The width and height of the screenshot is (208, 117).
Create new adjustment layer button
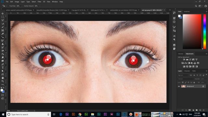[x=193, y=110]
